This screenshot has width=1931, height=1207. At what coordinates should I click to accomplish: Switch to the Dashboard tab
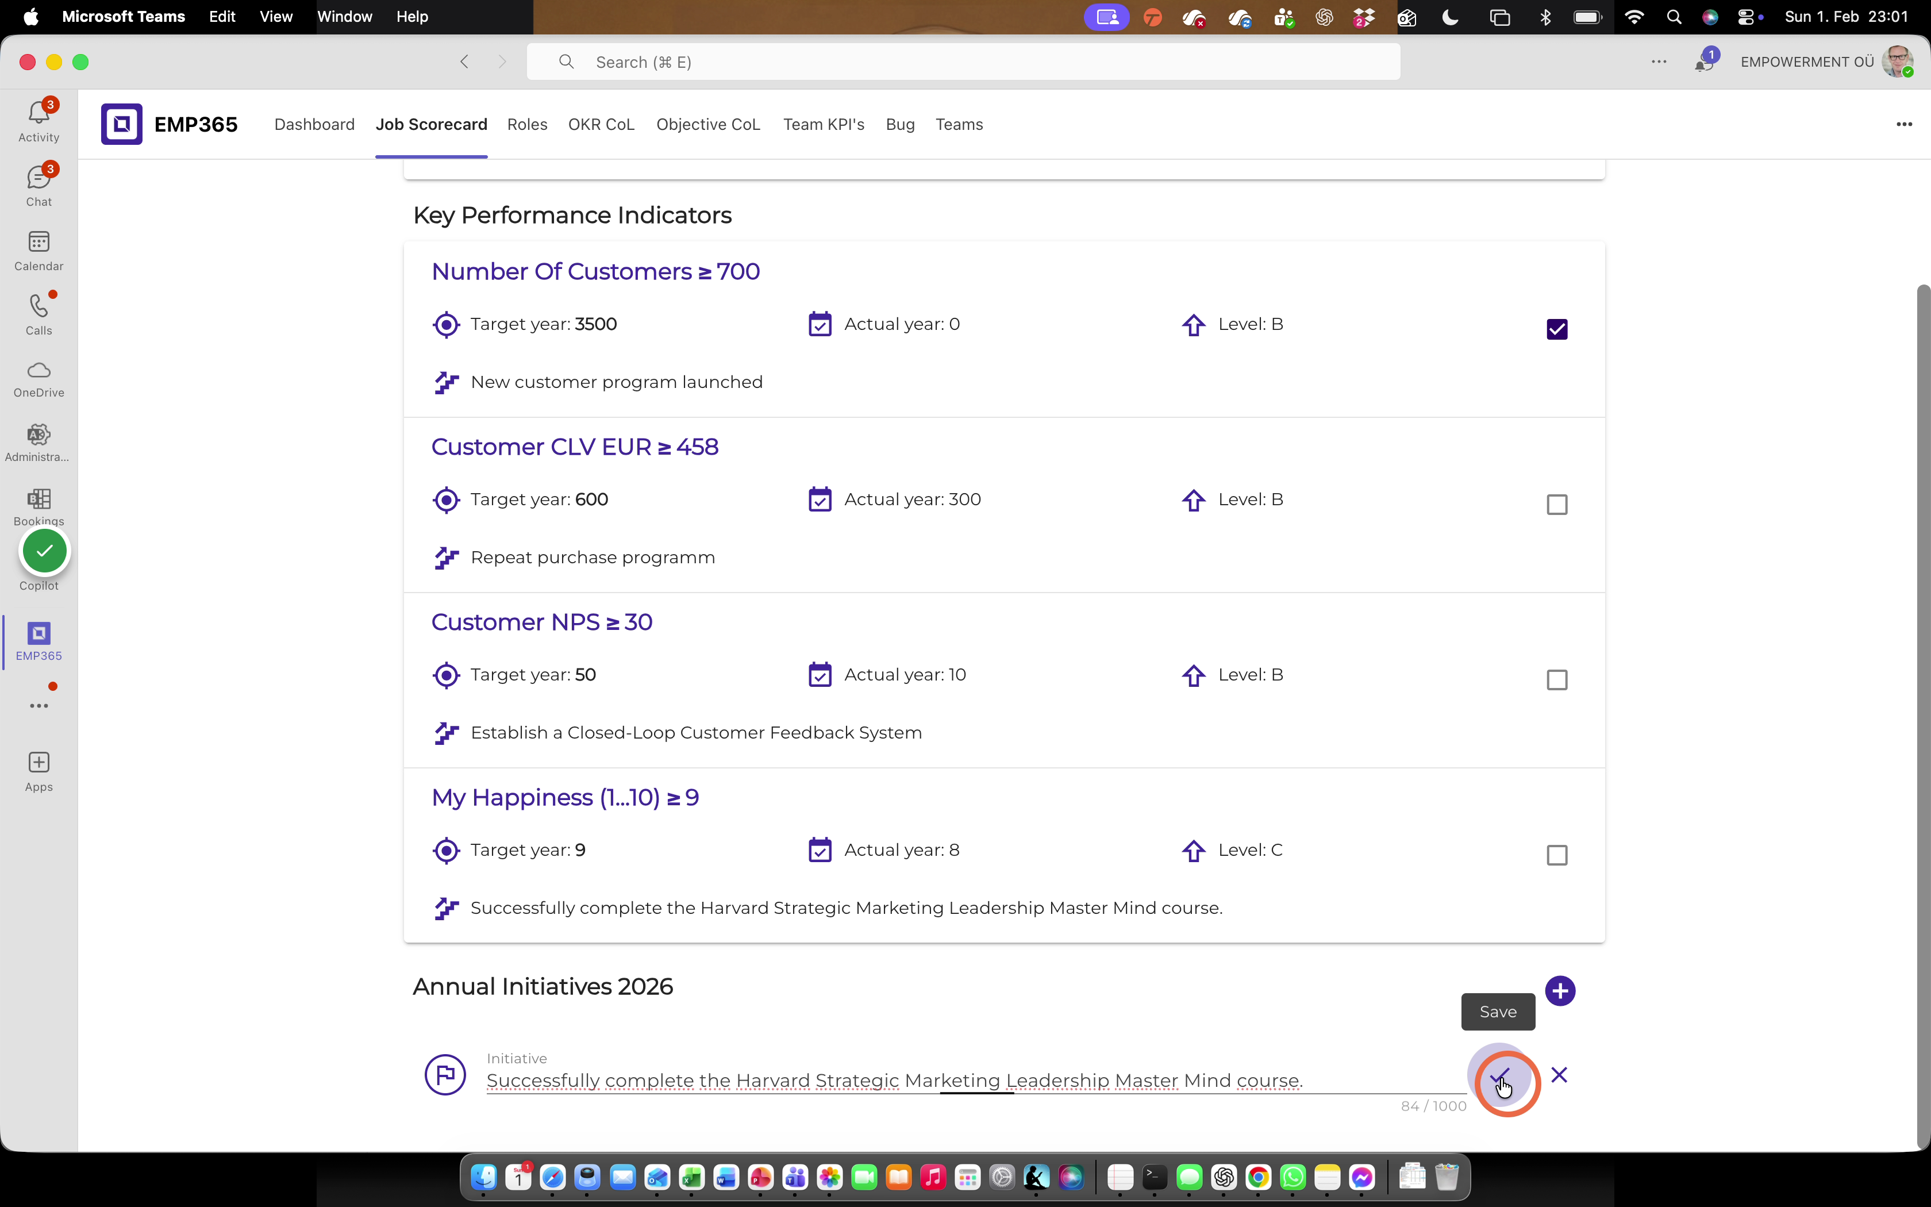[314, 125]
